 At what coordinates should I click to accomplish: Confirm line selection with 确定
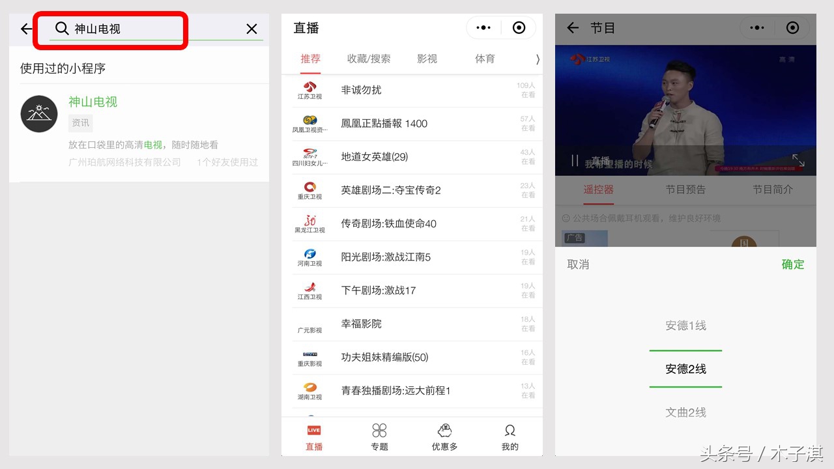[x=792, y=264]
